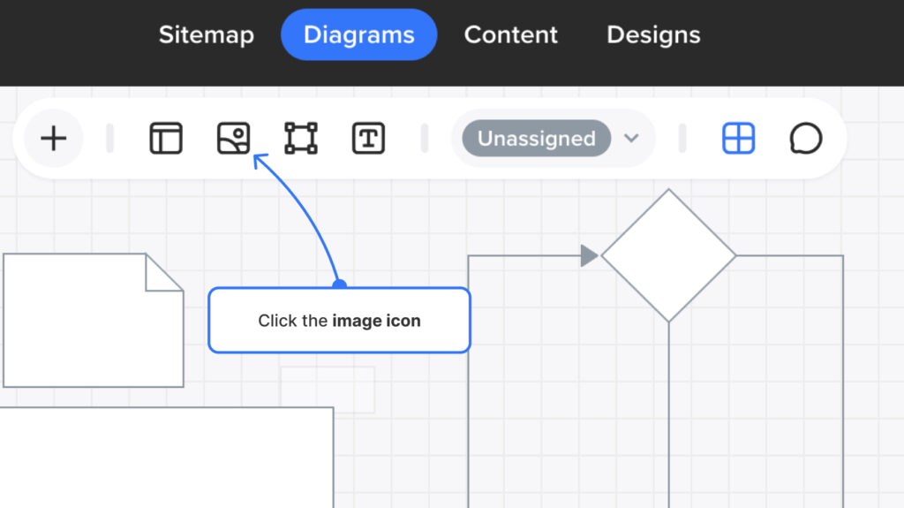Toggle the blue grid view icon
Image resolution: width=904 pixels, height=508 pixels.
[739, 138]
